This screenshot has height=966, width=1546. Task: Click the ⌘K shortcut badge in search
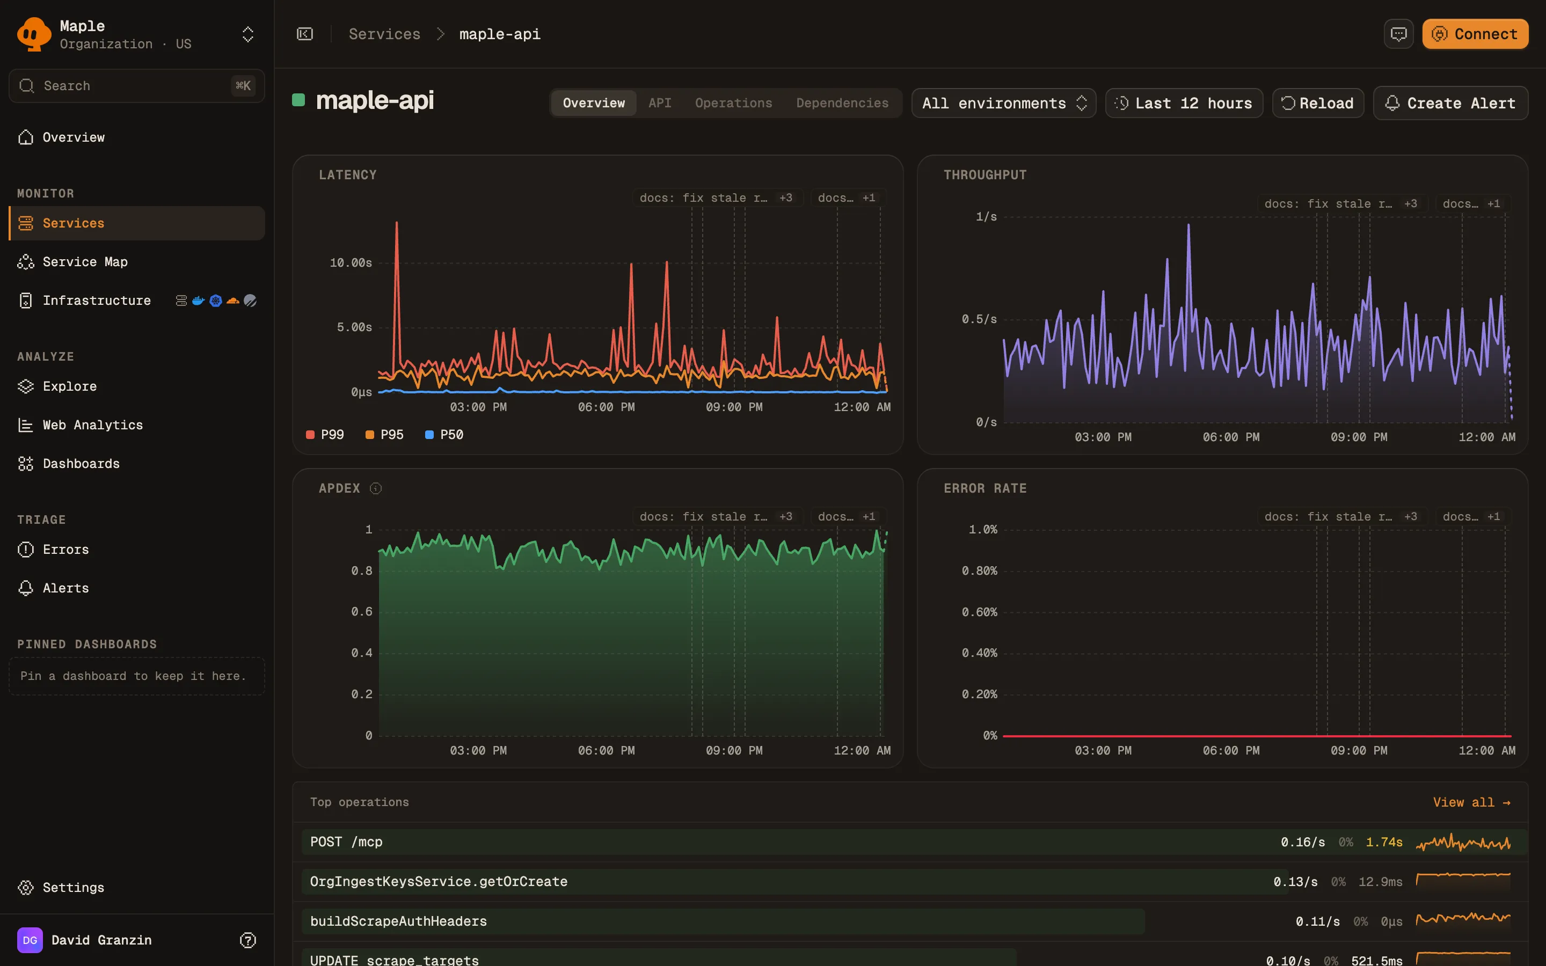(x=243, y=86)
